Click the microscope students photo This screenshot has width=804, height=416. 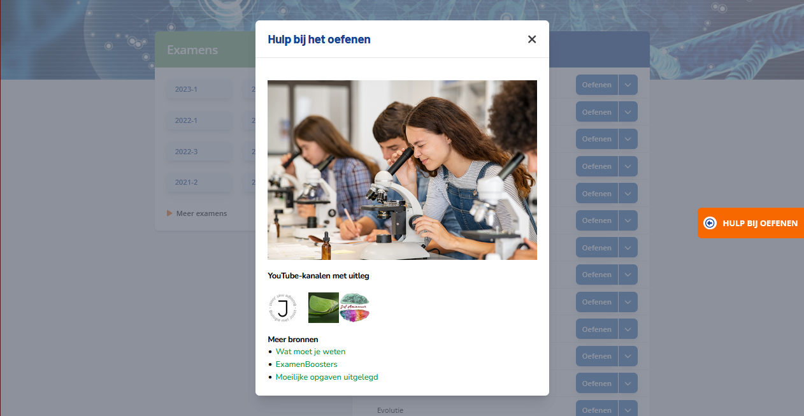(x=402, y=170)
